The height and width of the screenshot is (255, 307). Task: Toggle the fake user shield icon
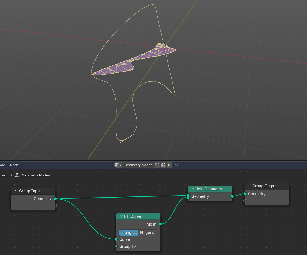coord(157,165)
